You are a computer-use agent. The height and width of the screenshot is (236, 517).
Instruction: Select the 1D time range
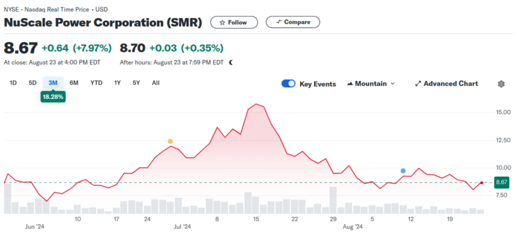click(x=14, y=83)
